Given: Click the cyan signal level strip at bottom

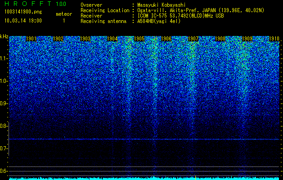Looking at the screenshot, I should (144, 178).
